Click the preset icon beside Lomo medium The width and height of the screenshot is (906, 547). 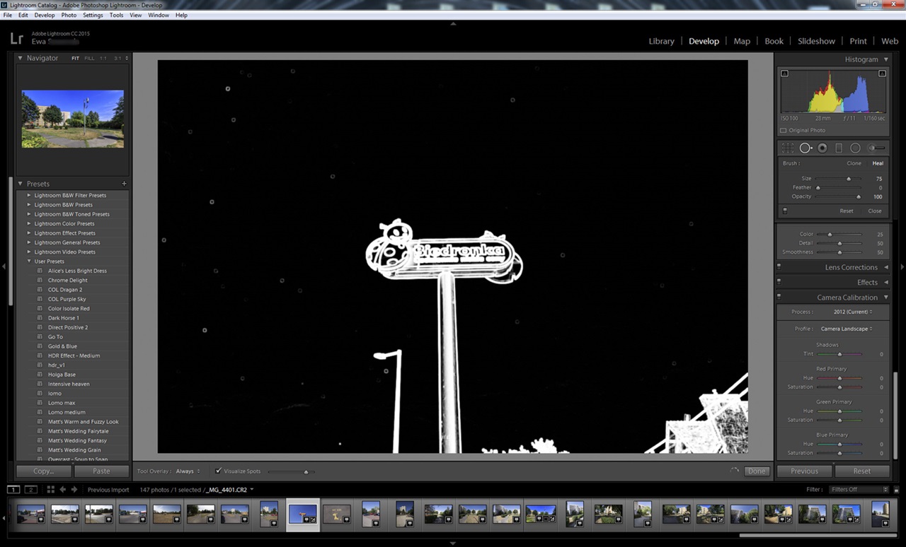(x=40, y=412)
